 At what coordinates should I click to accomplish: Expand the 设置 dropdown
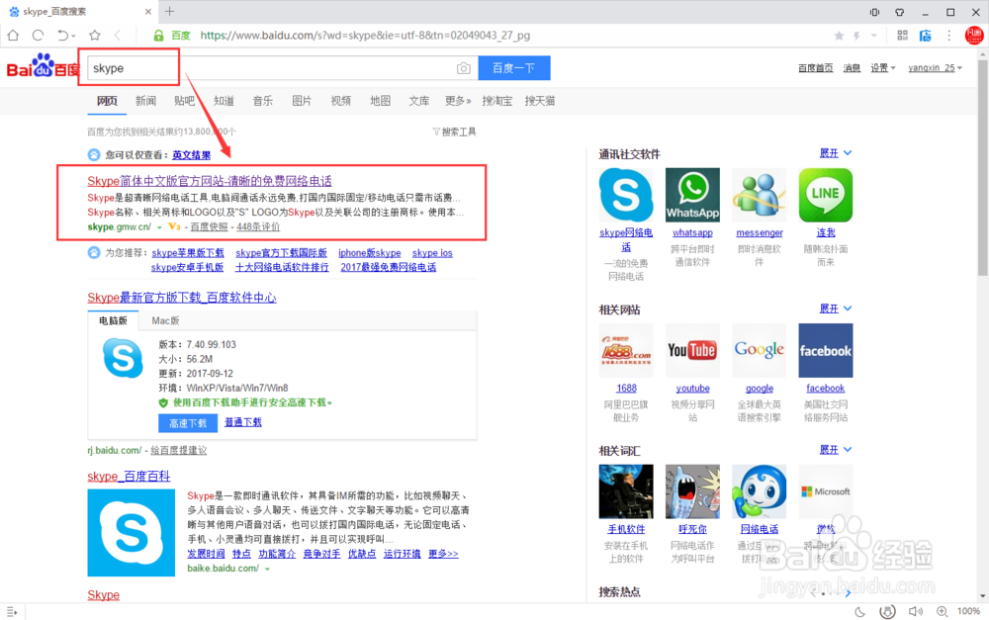pyautogui.click(x=883, y=68)
